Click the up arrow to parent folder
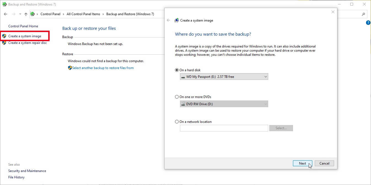Screen dimensions: 371x185 pyautogui.click(x=25, y=14)
